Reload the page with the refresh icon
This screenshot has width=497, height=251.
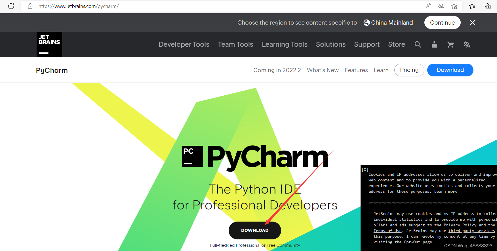[11, 6]
